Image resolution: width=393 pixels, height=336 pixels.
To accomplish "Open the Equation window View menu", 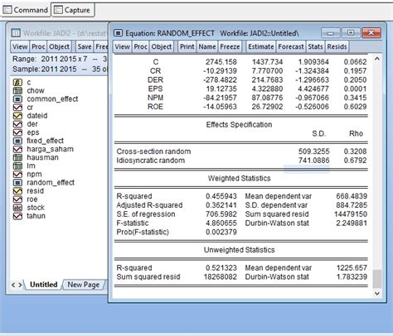I will coord(123,46).
